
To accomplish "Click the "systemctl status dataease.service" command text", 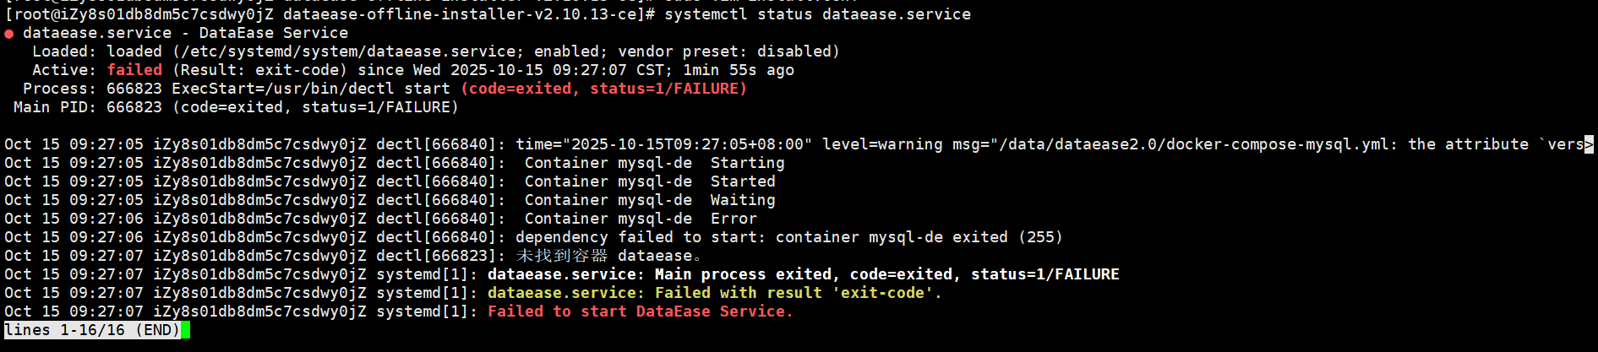I will click(x=817, y=14).
